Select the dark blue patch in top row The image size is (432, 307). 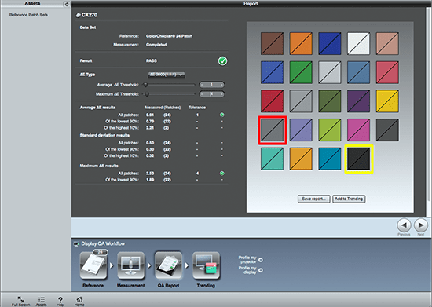[x=330, y=43]
